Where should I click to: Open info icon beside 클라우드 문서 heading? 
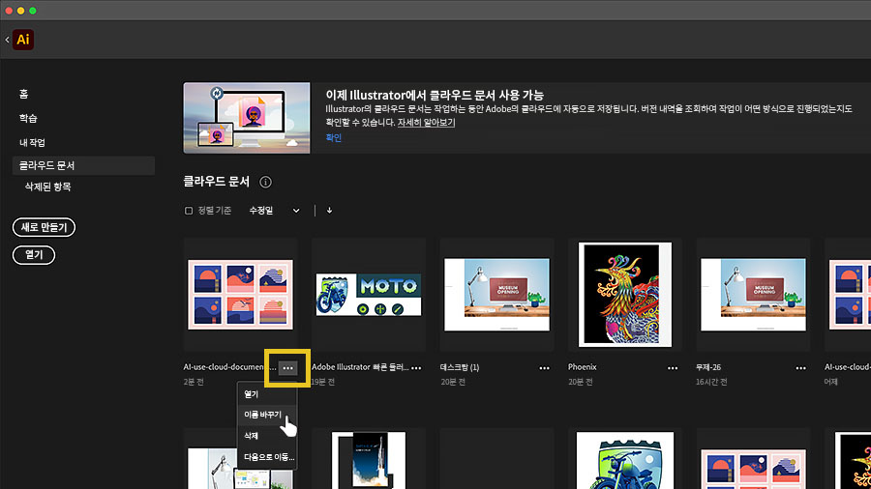[265, 182]
